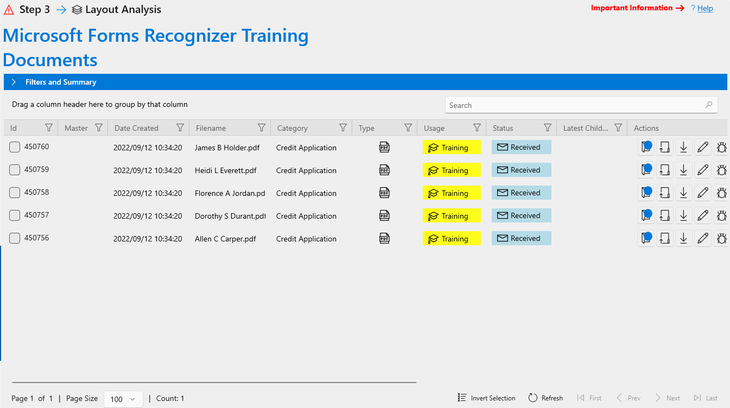Tick the checkbox for document 450759
This screenshot has width=730, height=408.
(x=15, y=170)
